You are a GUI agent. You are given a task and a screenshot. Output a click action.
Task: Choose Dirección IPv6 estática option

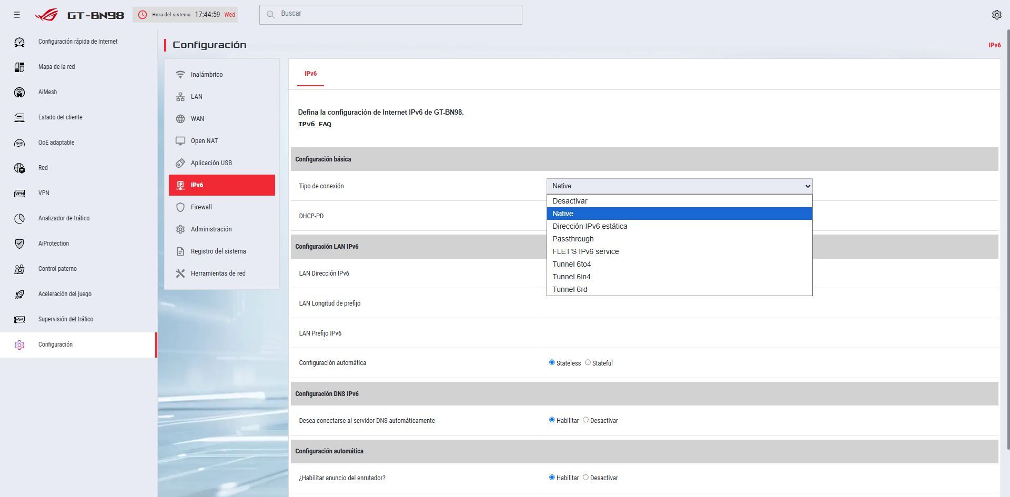coord(679,226)
